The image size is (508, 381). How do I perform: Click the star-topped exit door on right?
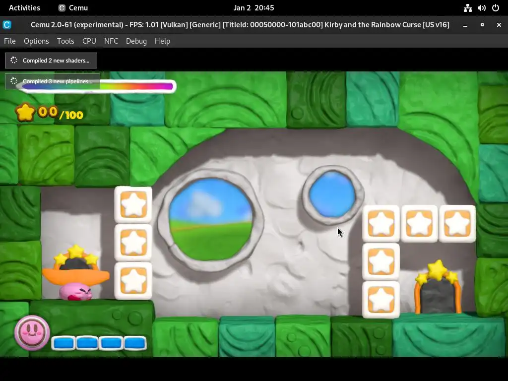pos(438,287)
